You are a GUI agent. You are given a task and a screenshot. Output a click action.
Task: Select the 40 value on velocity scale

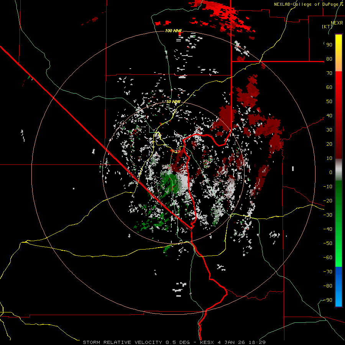coord(329,115)
